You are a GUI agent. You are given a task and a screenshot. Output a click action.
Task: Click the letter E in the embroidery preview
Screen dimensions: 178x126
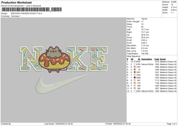pos(98,59)
